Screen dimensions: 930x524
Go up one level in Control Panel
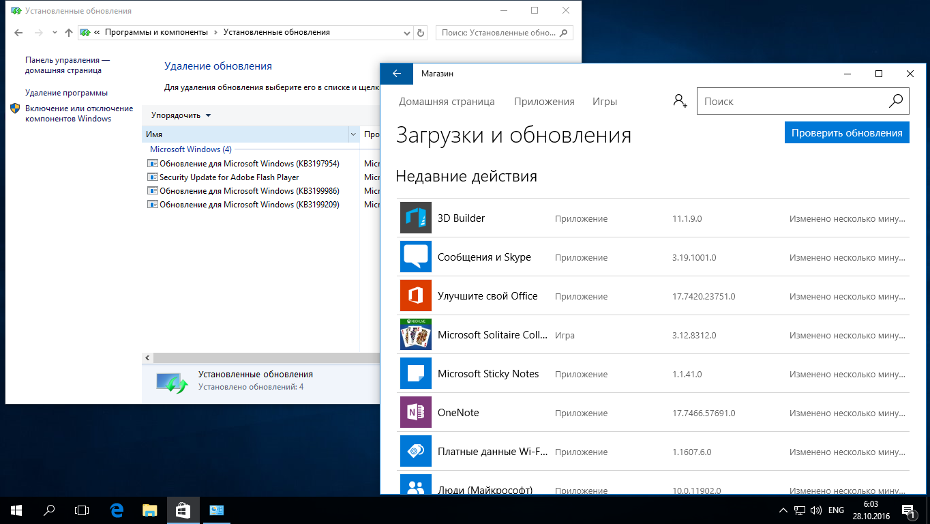pos(68,32)
